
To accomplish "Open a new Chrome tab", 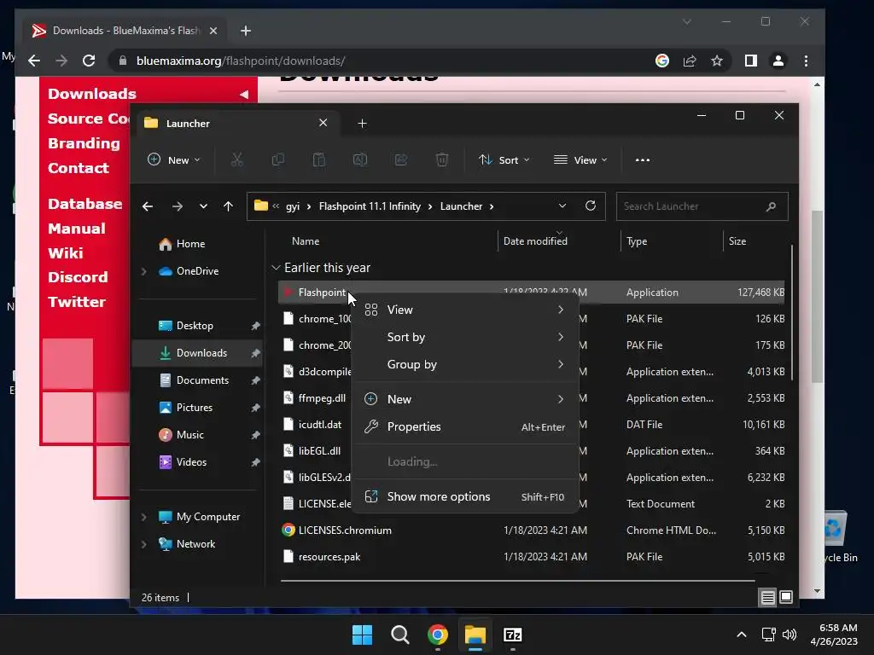I will (245, 31).
